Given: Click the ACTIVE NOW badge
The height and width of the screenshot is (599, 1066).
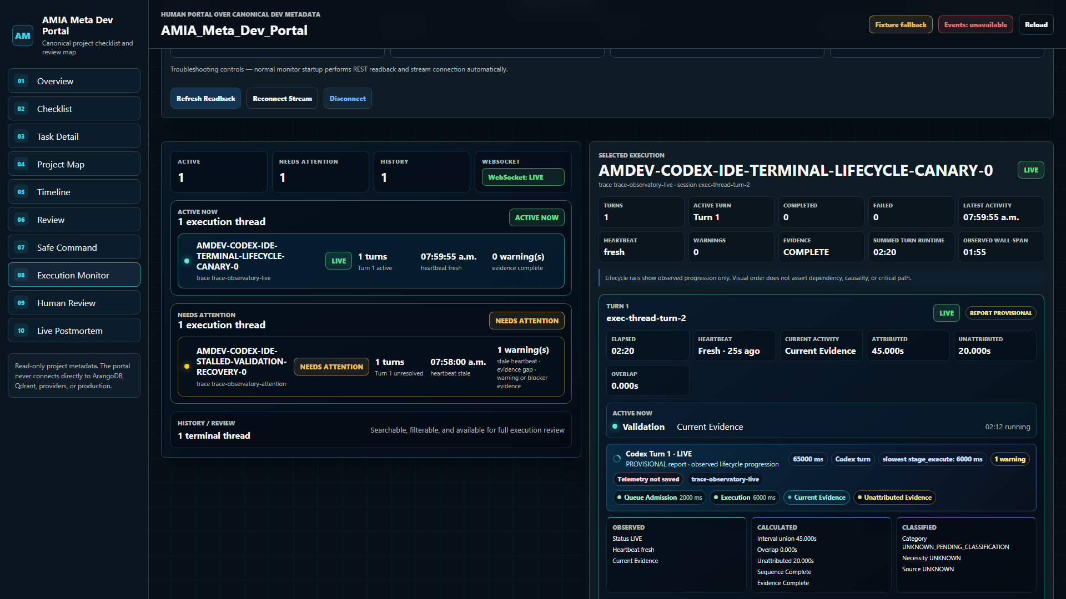Looking at the screenshot, I should tap(536, 218).
